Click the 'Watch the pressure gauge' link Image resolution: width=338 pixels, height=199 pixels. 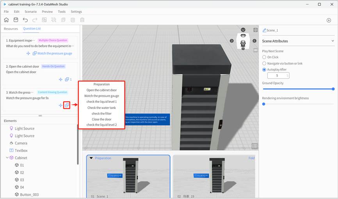coord(54,53)
